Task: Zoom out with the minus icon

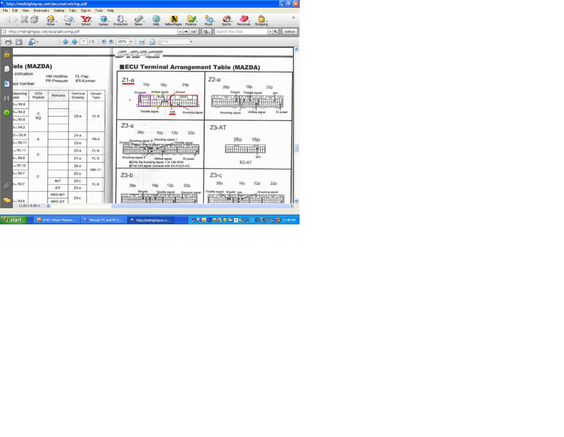Action: (x=104, y=42)
